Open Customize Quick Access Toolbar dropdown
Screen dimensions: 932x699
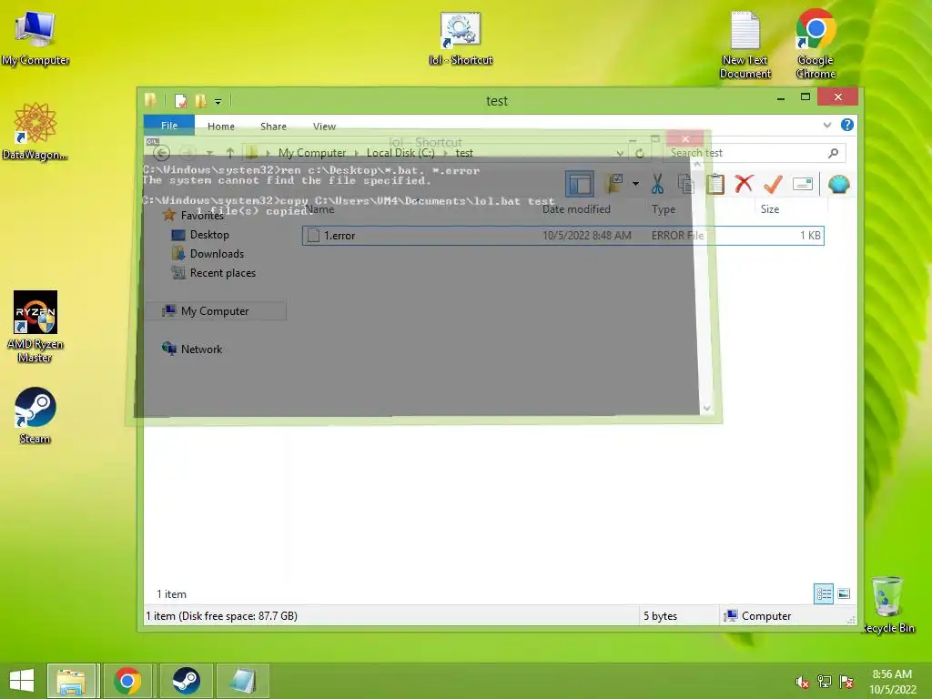[218, 102]
